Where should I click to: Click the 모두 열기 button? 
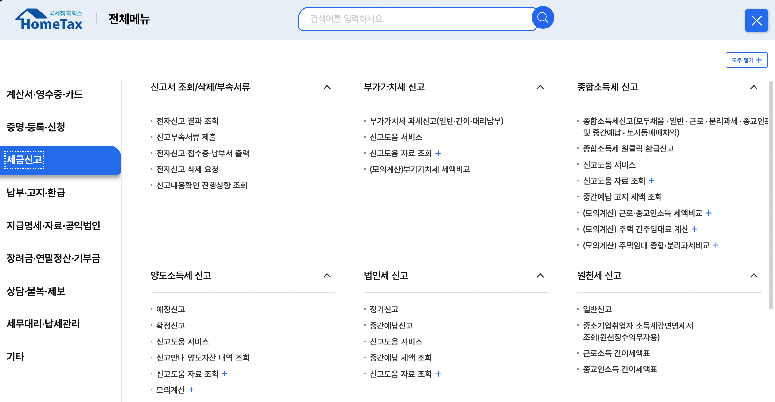[746, 60]
